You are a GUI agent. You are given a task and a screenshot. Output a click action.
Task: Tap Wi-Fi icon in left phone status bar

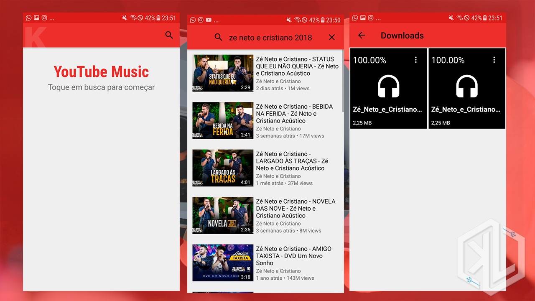(x=133, y=18)
